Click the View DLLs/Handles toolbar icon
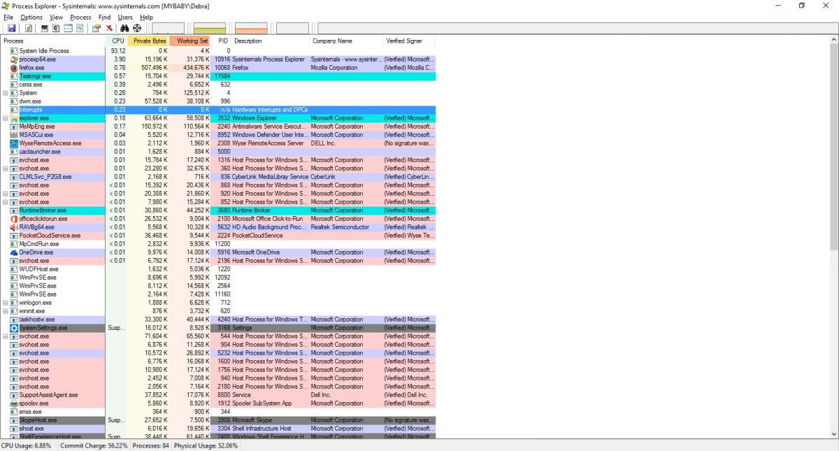The width and height of the screenshot is (839, 451). [x=80, y=28]
